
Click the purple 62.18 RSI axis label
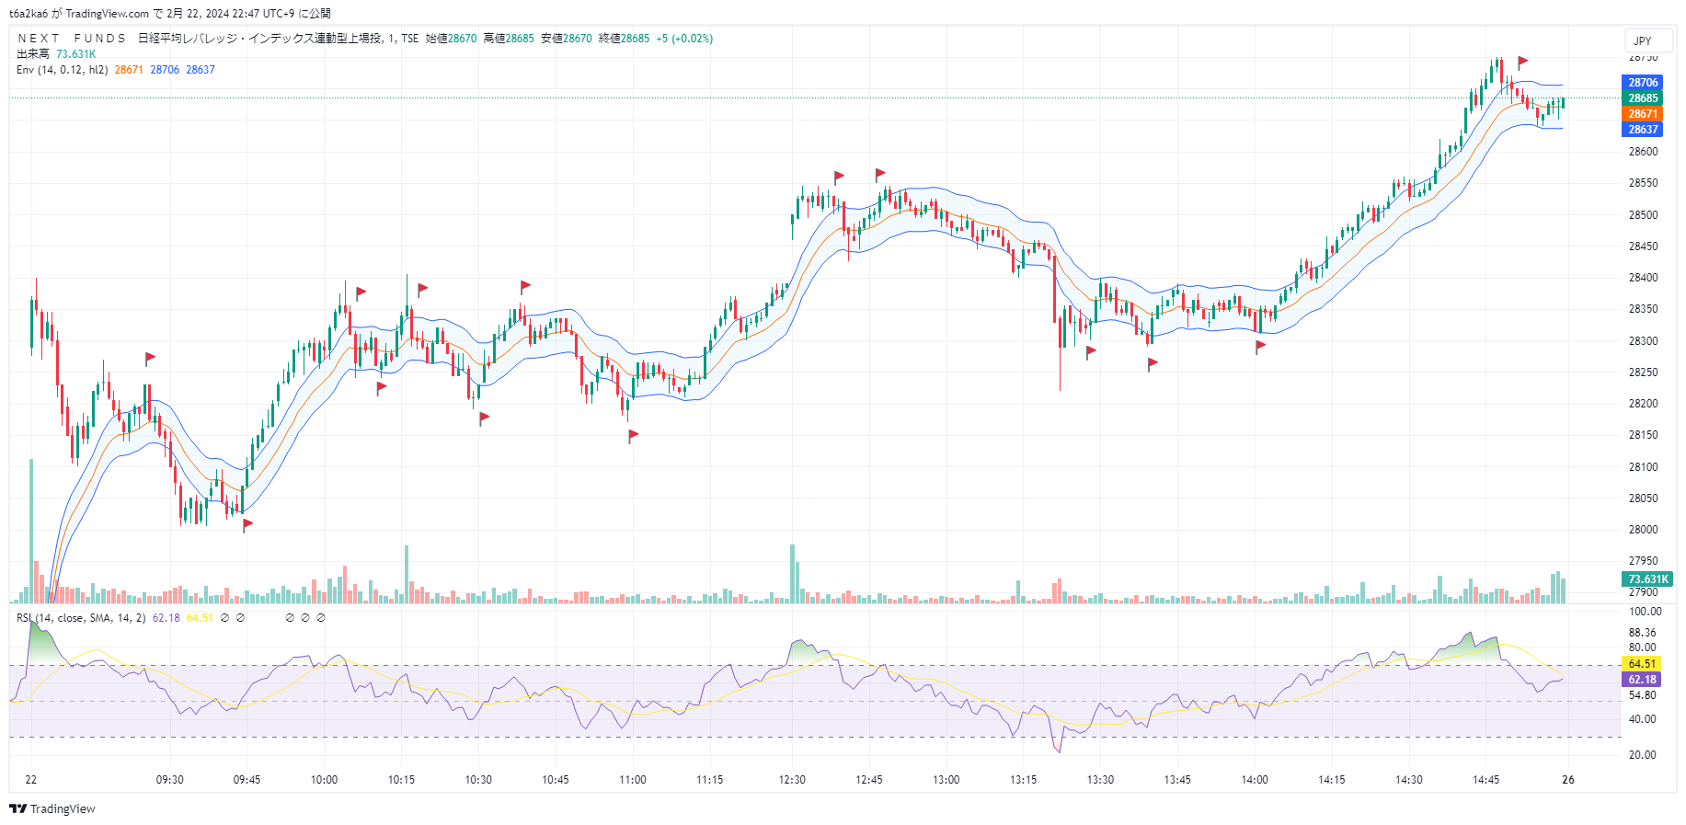click(1642, 680)
